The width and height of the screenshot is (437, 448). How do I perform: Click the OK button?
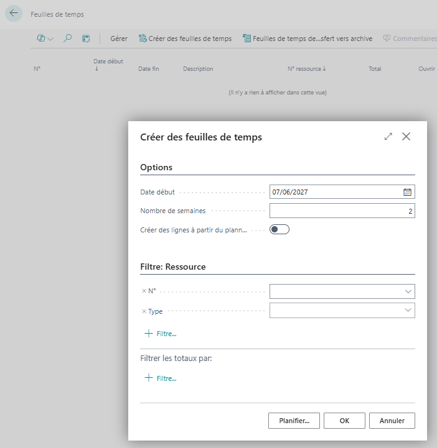[x=344, y=421]
